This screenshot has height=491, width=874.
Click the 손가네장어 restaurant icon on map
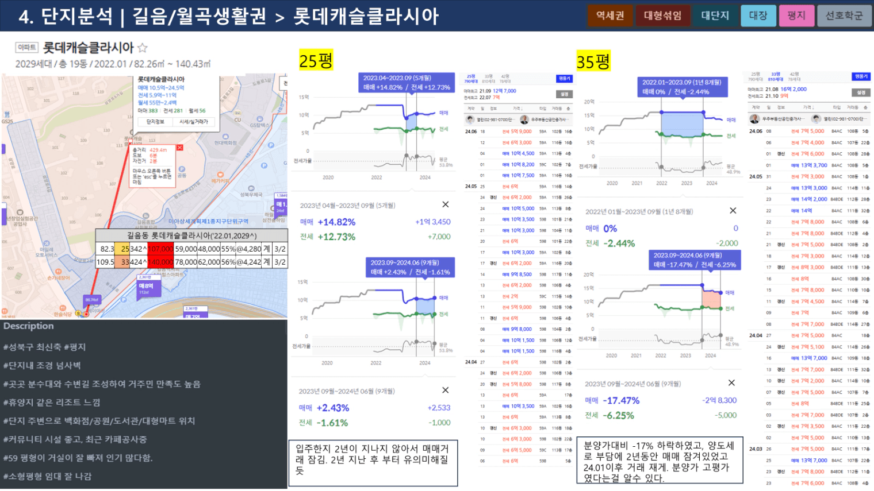58,271
